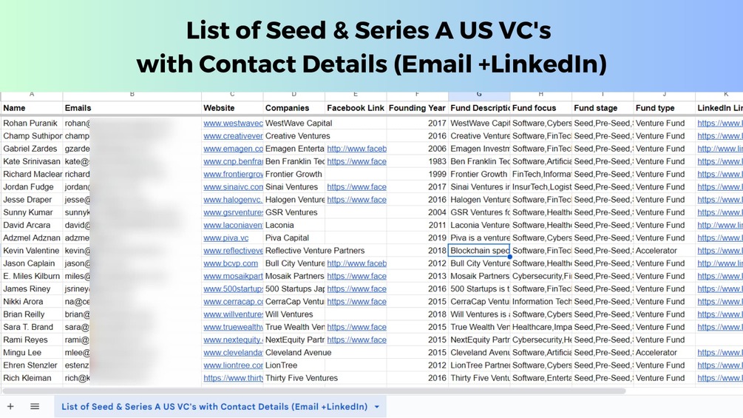Select column B header
The width and height of the screenshot is (743, 418).
click(x=132, y=94)
